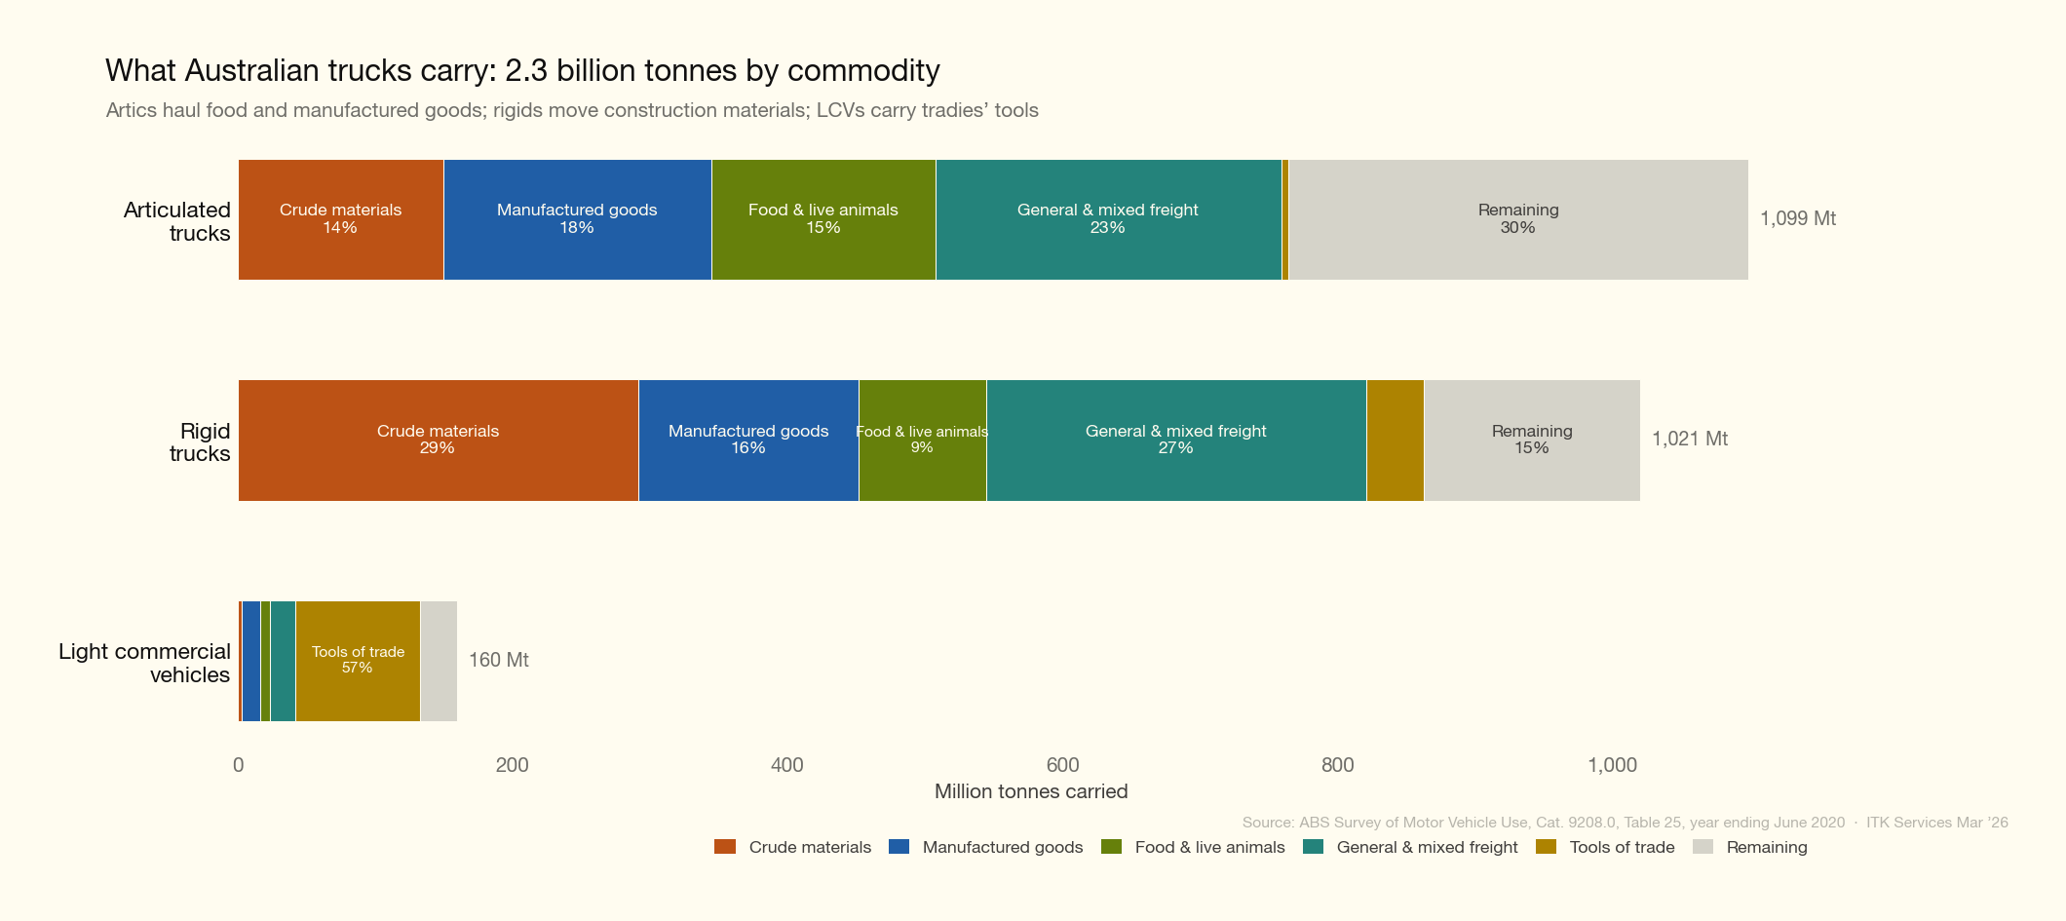Click the General & mixed freight legend label

[x=1427, y=847]
